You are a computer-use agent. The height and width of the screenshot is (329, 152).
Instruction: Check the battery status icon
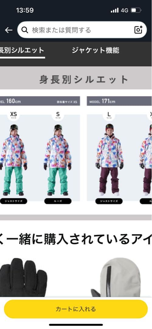pos(136,10)
